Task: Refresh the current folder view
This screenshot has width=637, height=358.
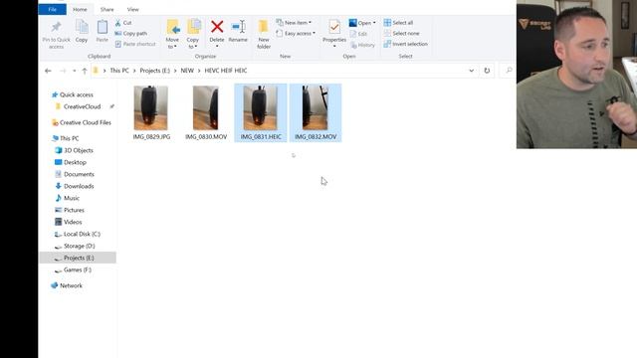Action: [x=487, y=71]
